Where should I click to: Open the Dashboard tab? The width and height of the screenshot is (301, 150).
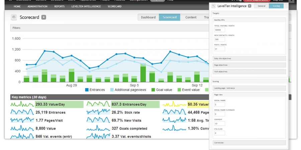(x=148, y=17)
